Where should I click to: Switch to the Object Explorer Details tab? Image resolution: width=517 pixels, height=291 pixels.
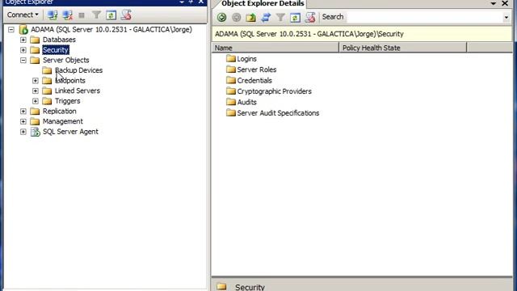pyautogui.click(x=263, y=3)
